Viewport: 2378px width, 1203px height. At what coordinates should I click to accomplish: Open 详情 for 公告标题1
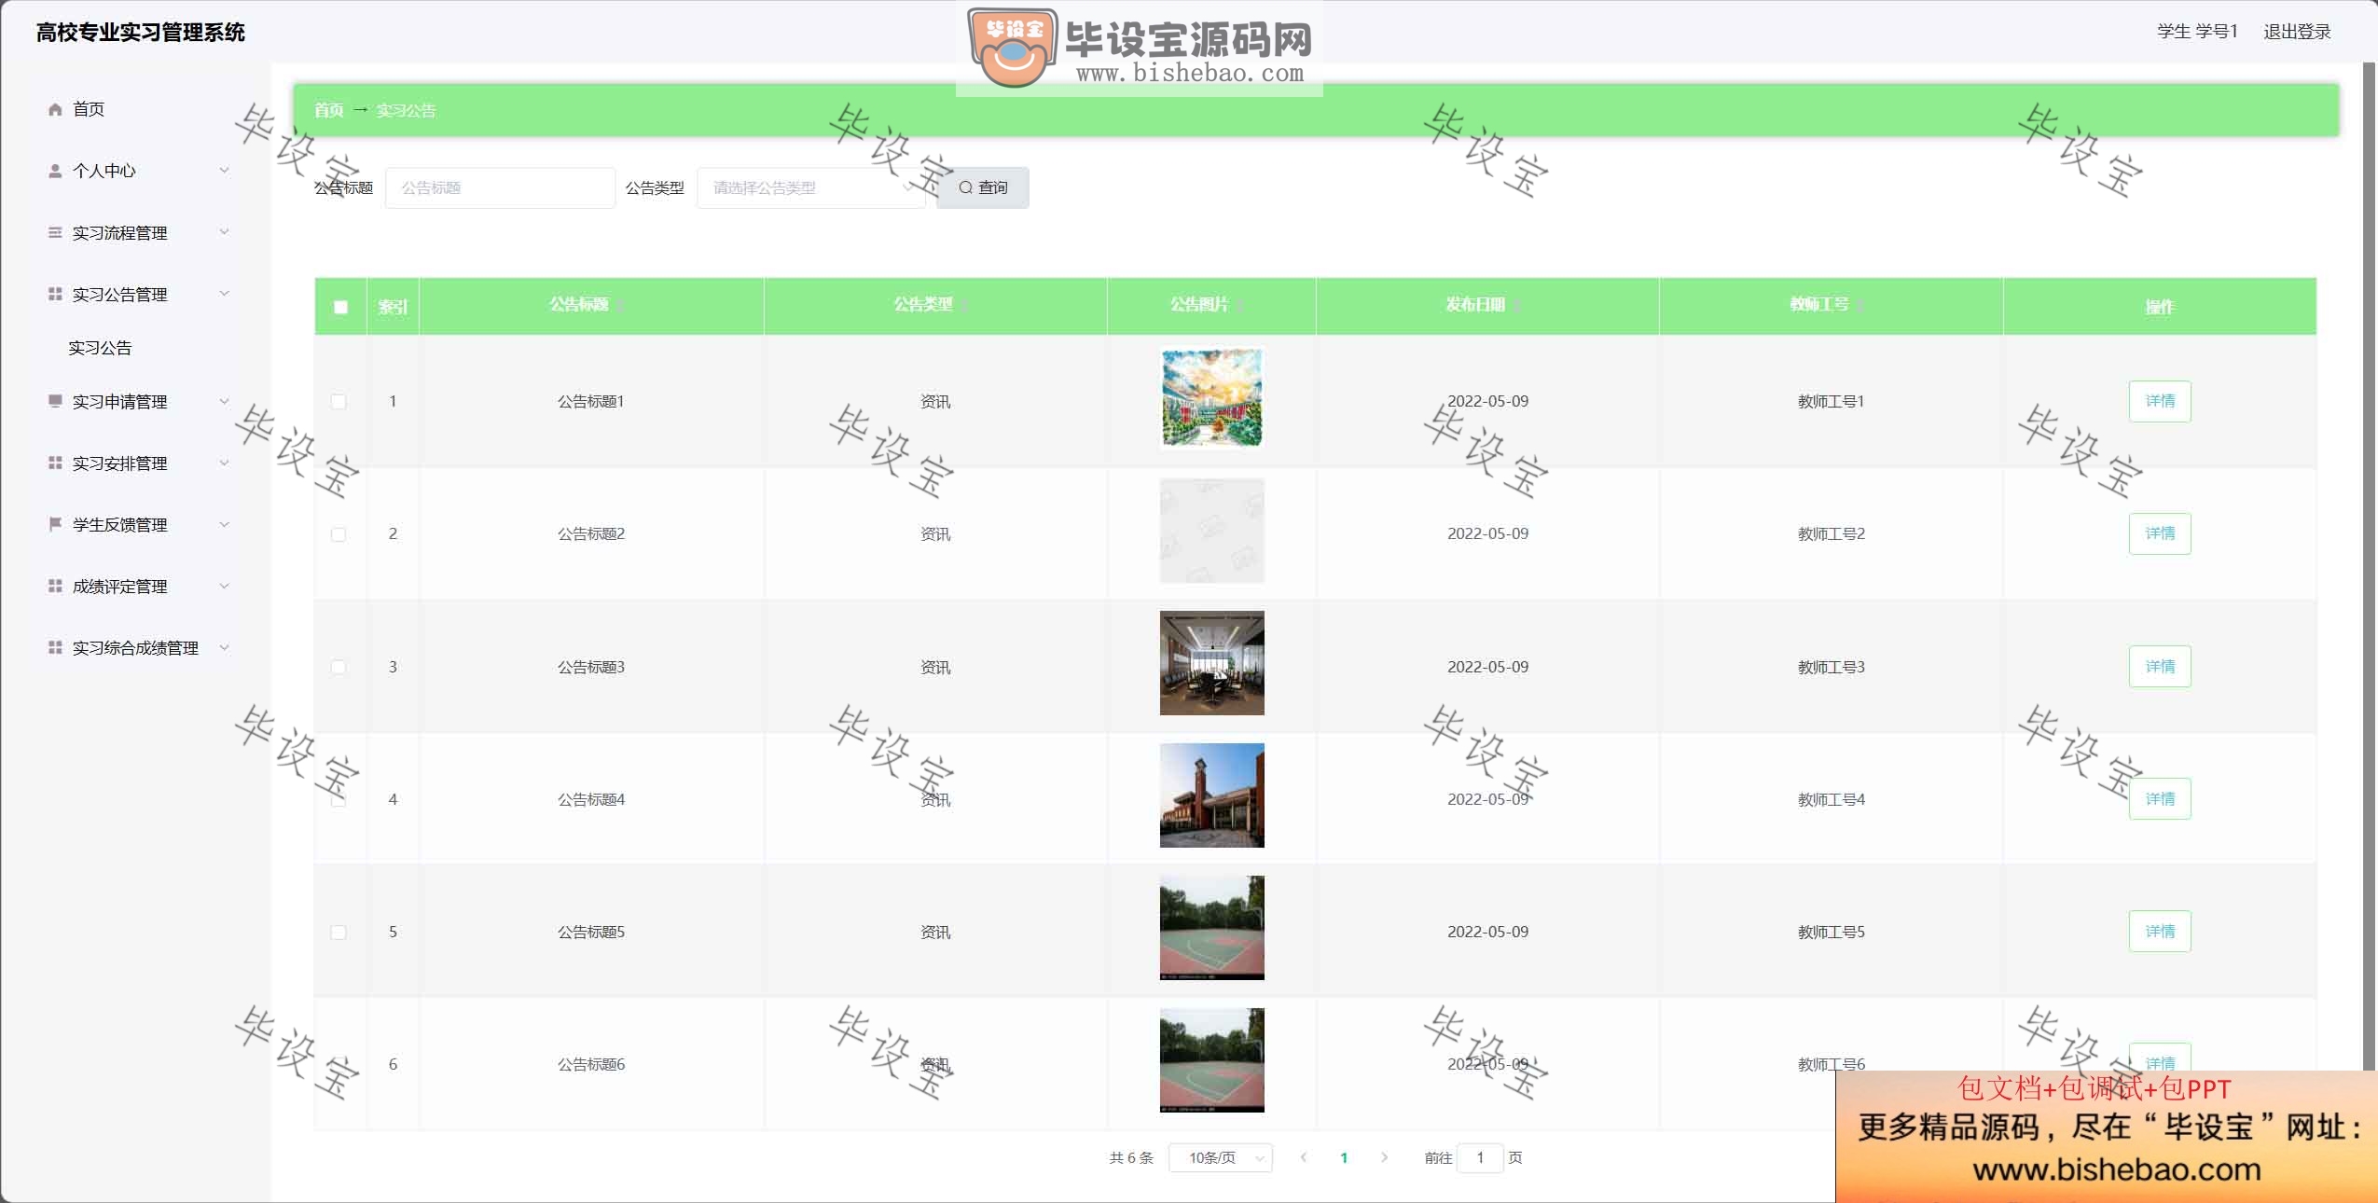coord(2160,401)
